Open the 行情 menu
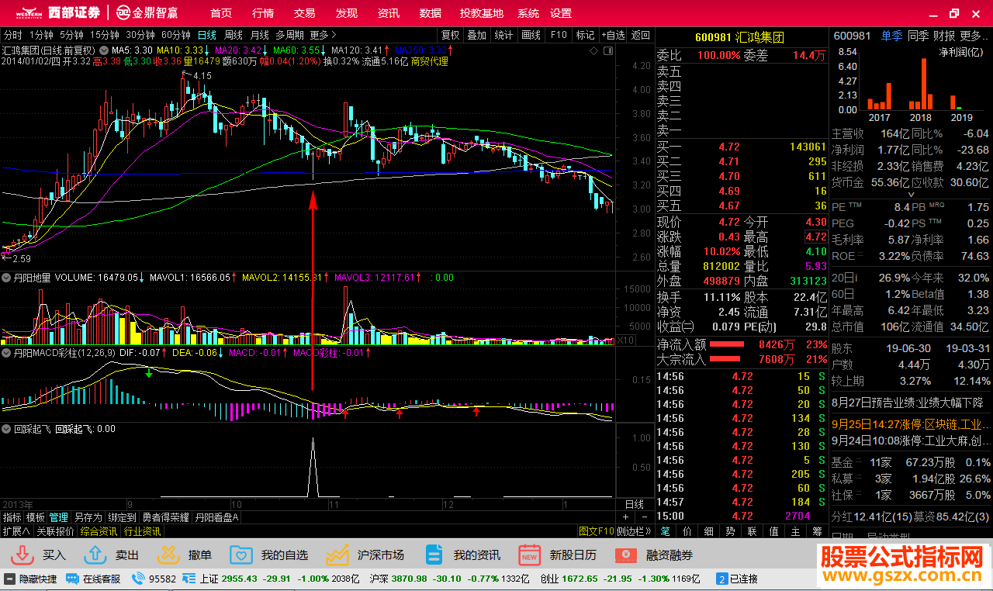 [x=263, y=13]
